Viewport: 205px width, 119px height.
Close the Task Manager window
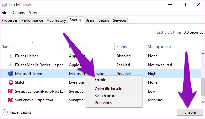coord(199,4)
